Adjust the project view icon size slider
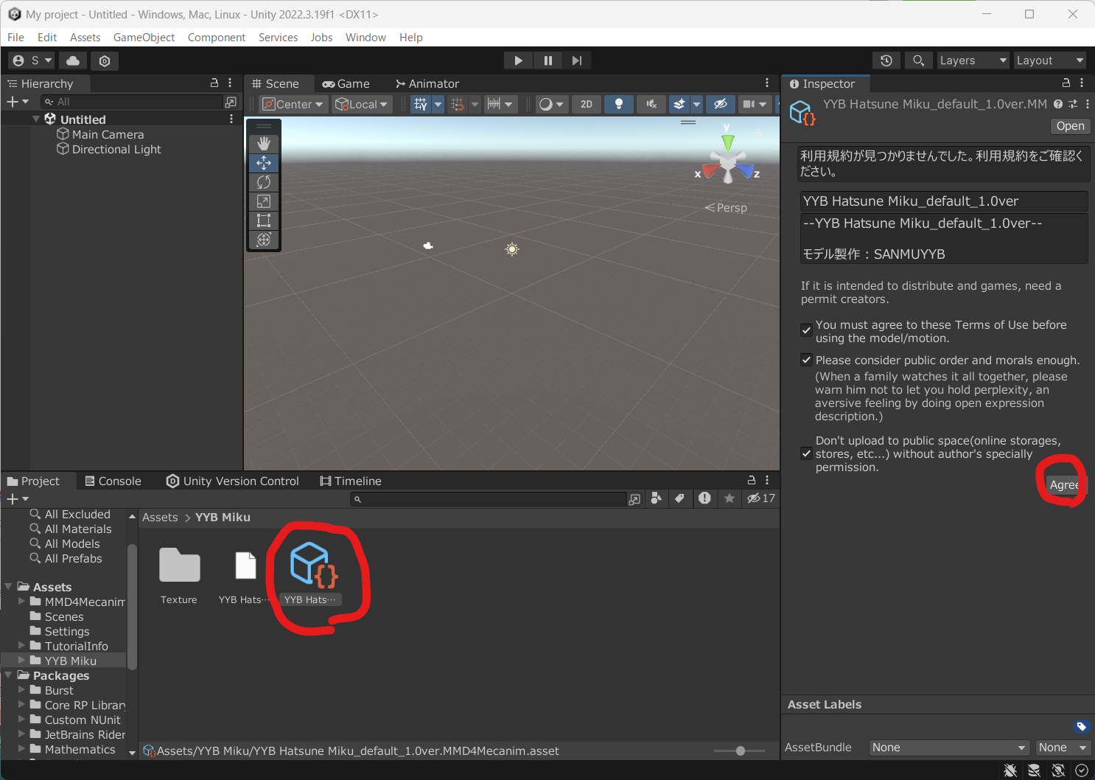Image resolution: width=1095 pixels, height=780 pixels. [739, 751]
